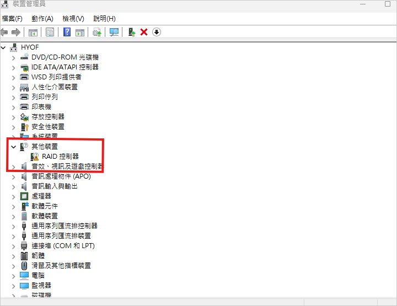Open the Properties toolbar icon
This screenshot has height=306, width=397.
[50, 32]
